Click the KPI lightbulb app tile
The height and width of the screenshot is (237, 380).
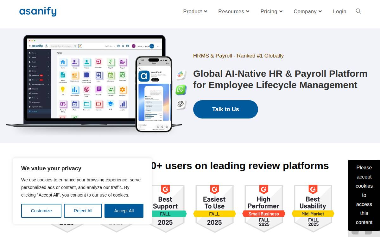(63, 90)
